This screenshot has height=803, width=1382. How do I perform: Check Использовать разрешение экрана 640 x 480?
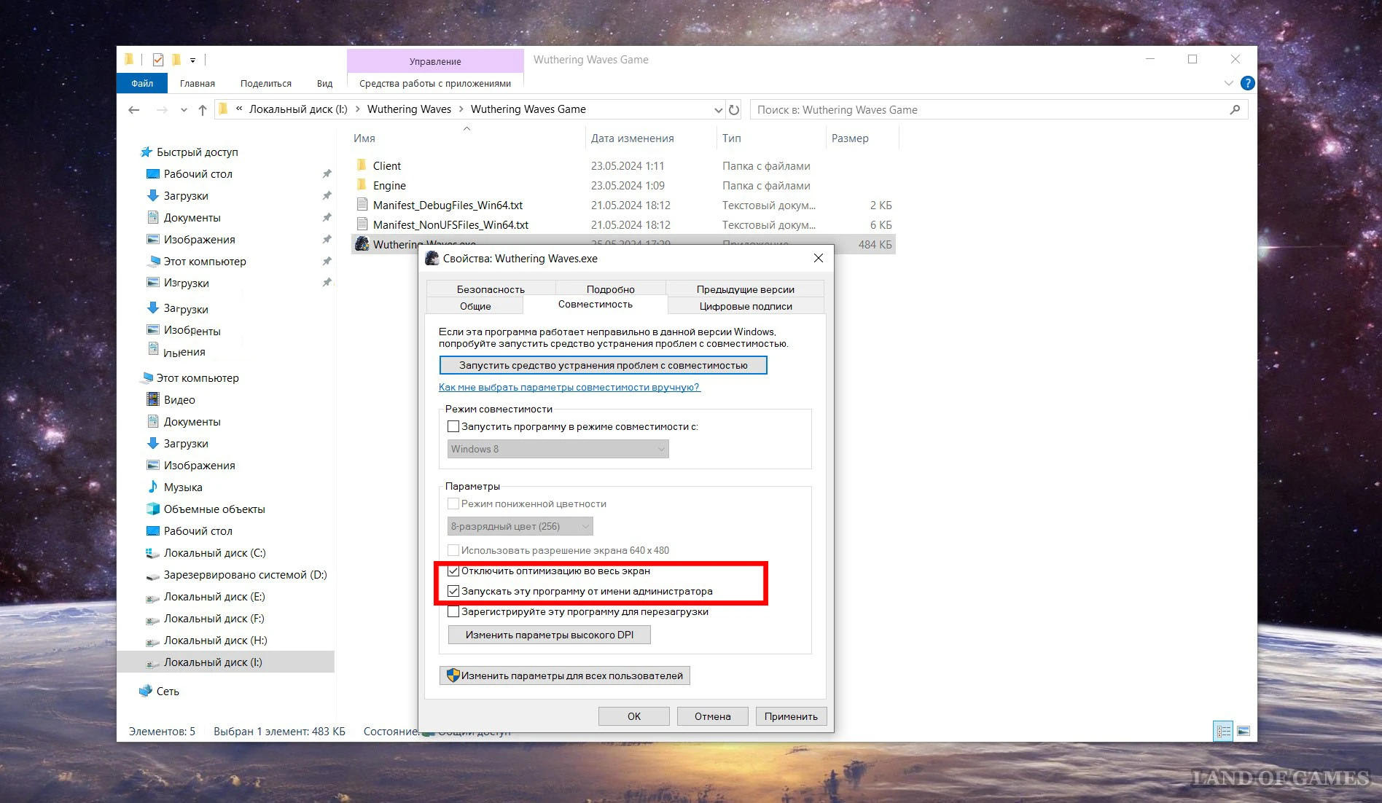(453, 550)
